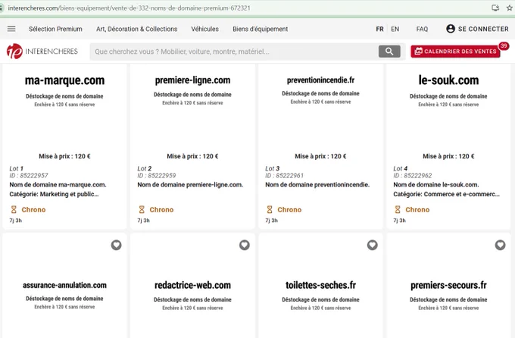This screenshot has height=338, width=515.
Task: Click "Nom de domaine premiere-ligne.com." description
Action: (x=190, y=185)
